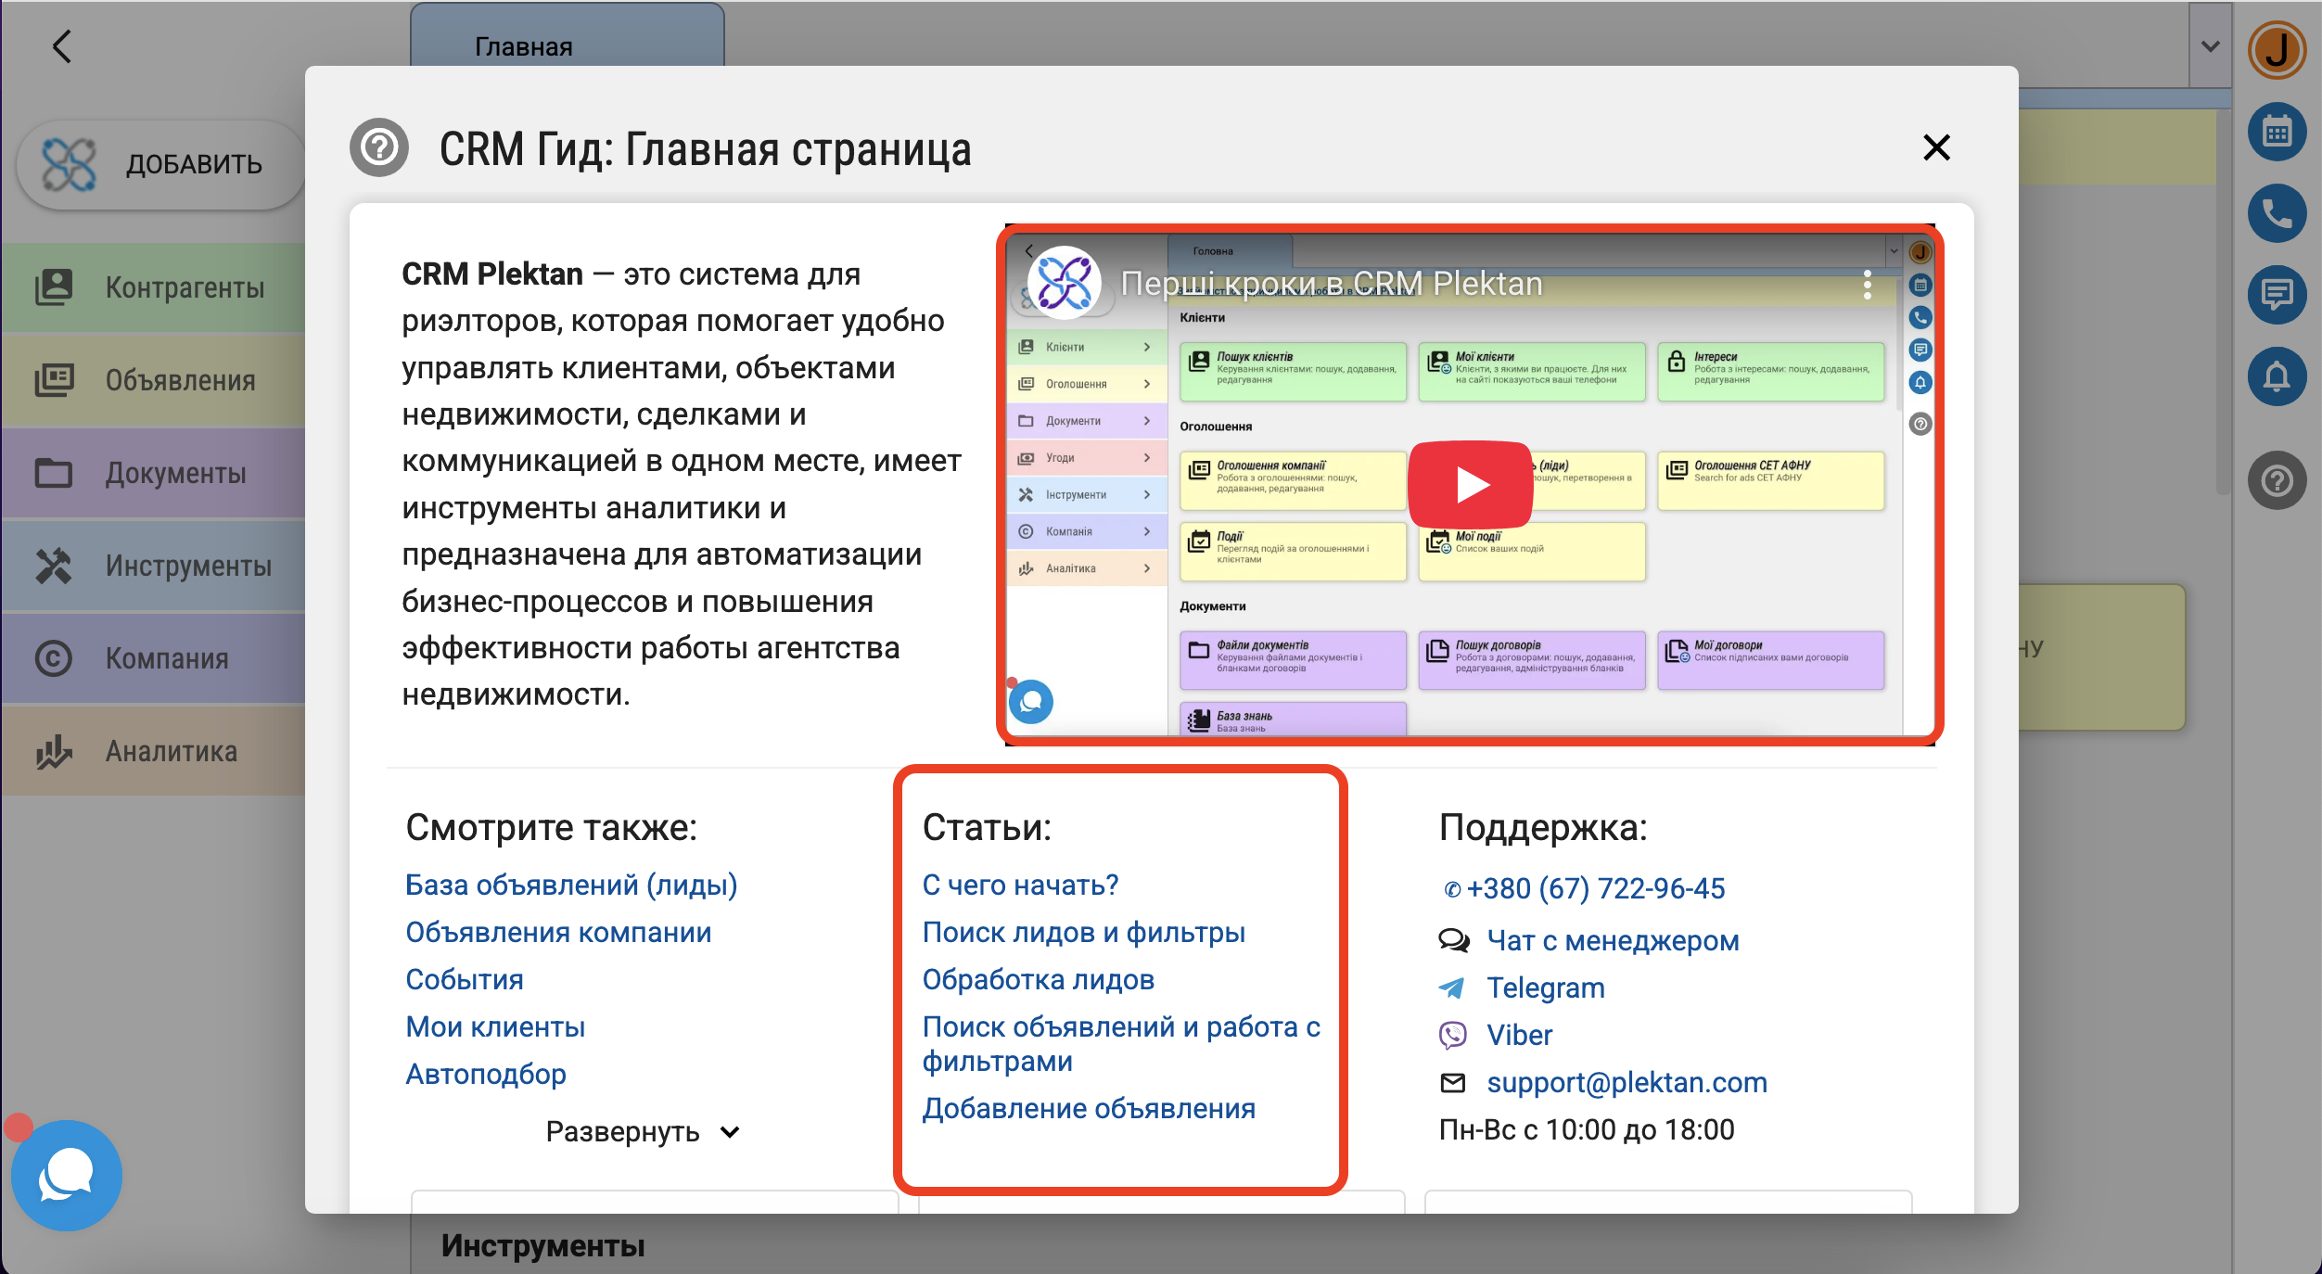Open the tabs dropdown chevron at top right

click(2210, 46)
